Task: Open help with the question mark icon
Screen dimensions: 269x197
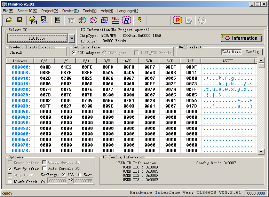Action: pyautogui.click(x=140, y=20)
